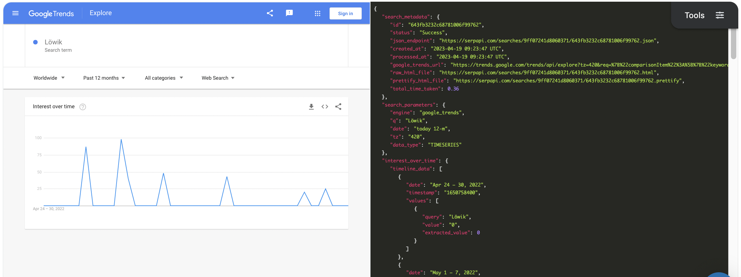
Task: Open the Tools panel button
Action: point(704,15)
